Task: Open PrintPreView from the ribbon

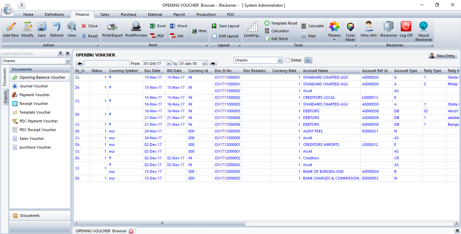Action: click(136, 27)
